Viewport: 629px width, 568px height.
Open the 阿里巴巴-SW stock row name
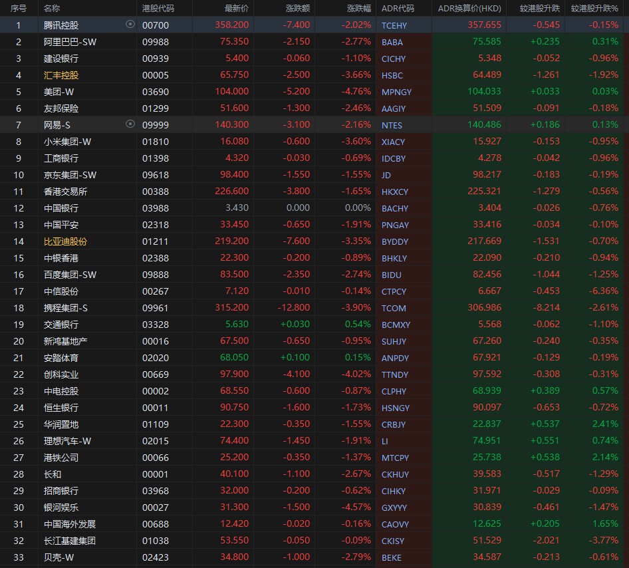(70, 42)
